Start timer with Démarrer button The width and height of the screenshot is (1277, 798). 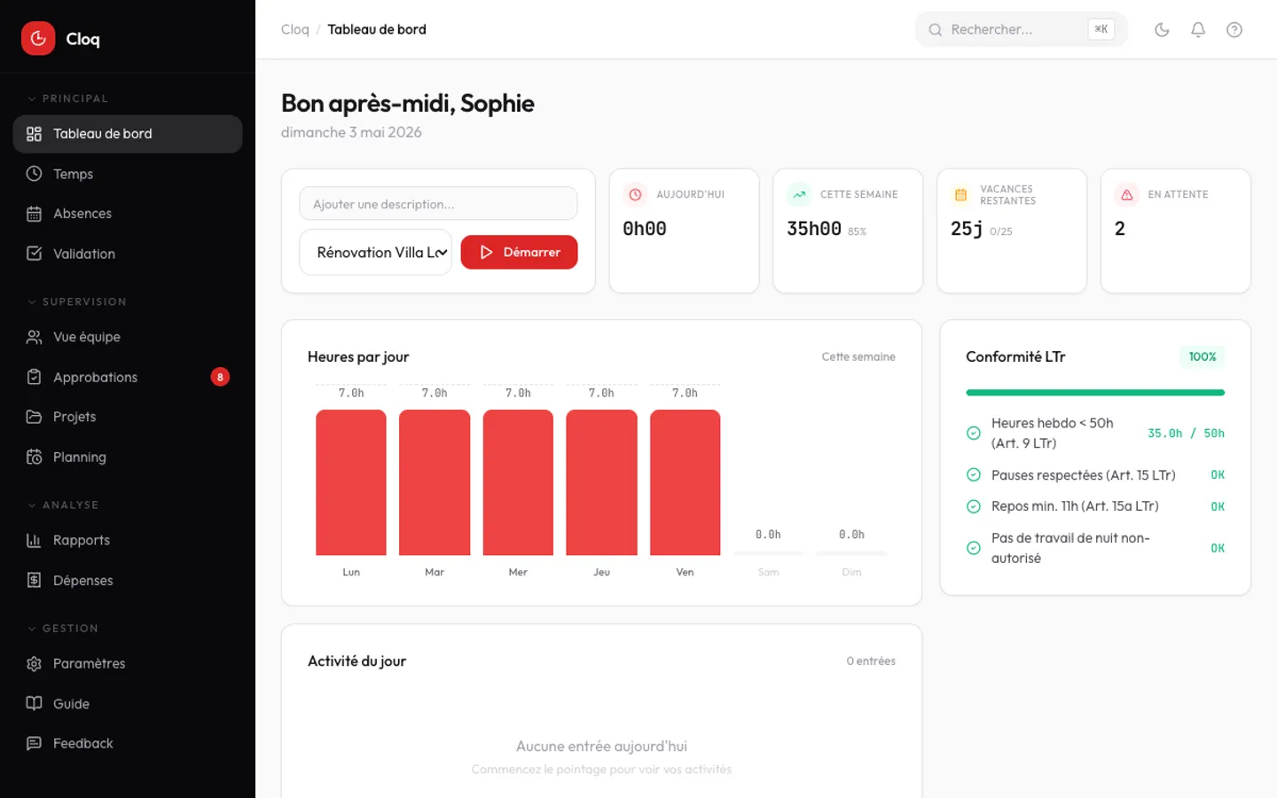pos(519,253)
